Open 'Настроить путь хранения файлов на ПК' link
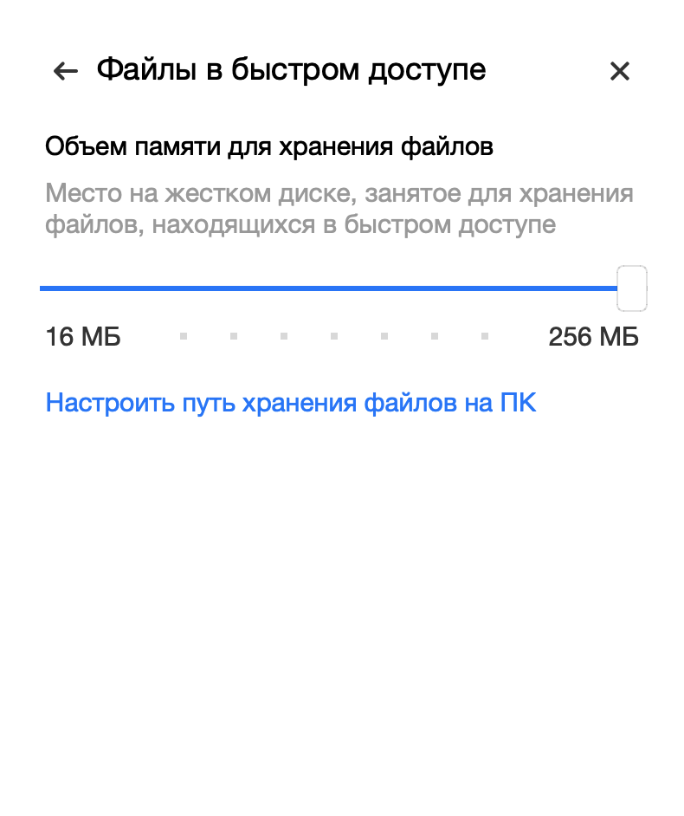684x816 pixels. pyautogui.click(x=291, y=403)
